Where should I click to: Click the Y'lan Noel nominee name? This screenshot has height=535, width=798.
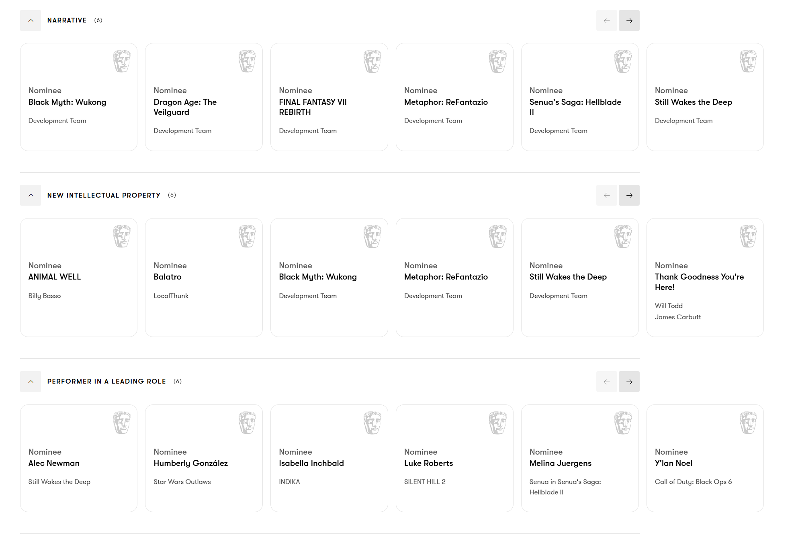[x=673, y=463]
